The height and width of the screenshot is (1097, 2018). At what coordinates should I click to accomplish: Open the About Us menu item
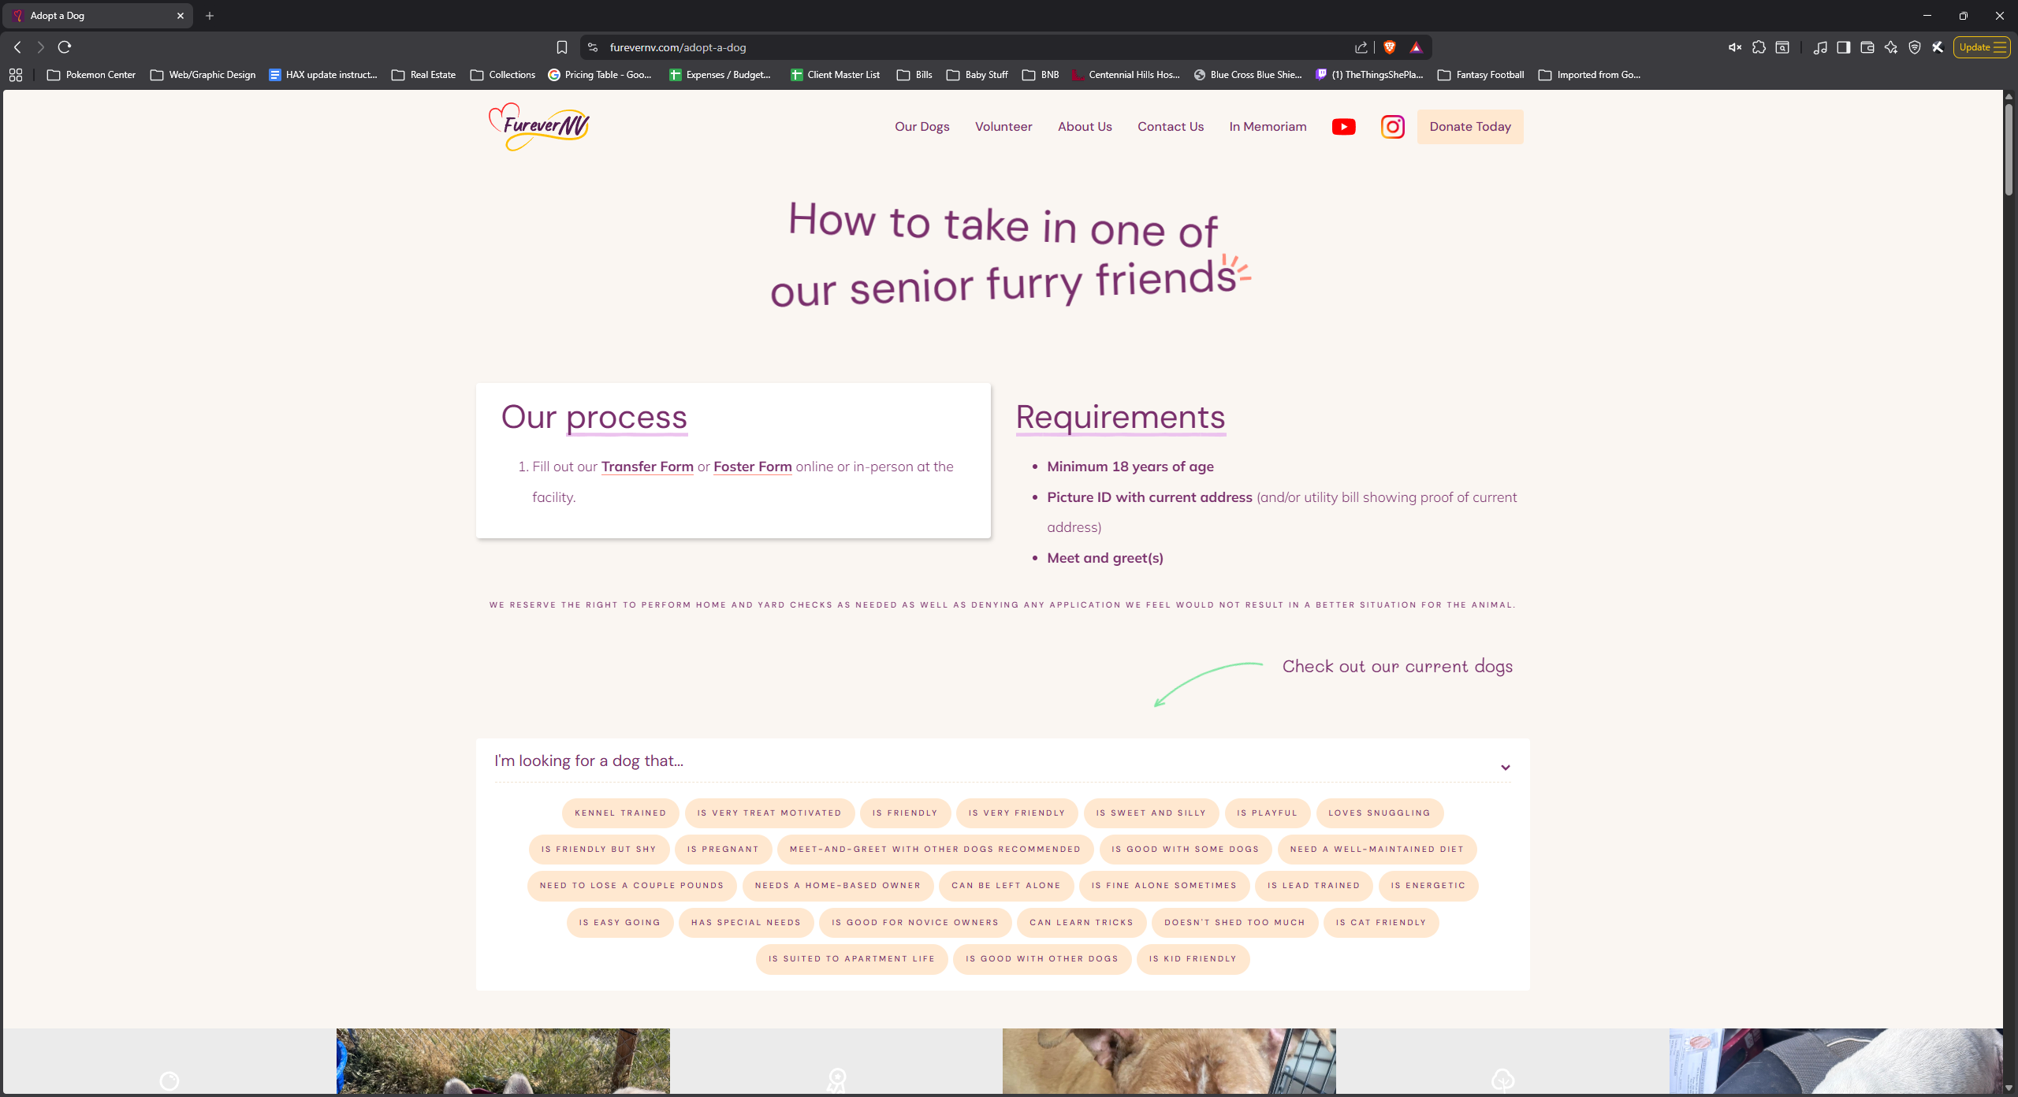[x=1085, y=127]
